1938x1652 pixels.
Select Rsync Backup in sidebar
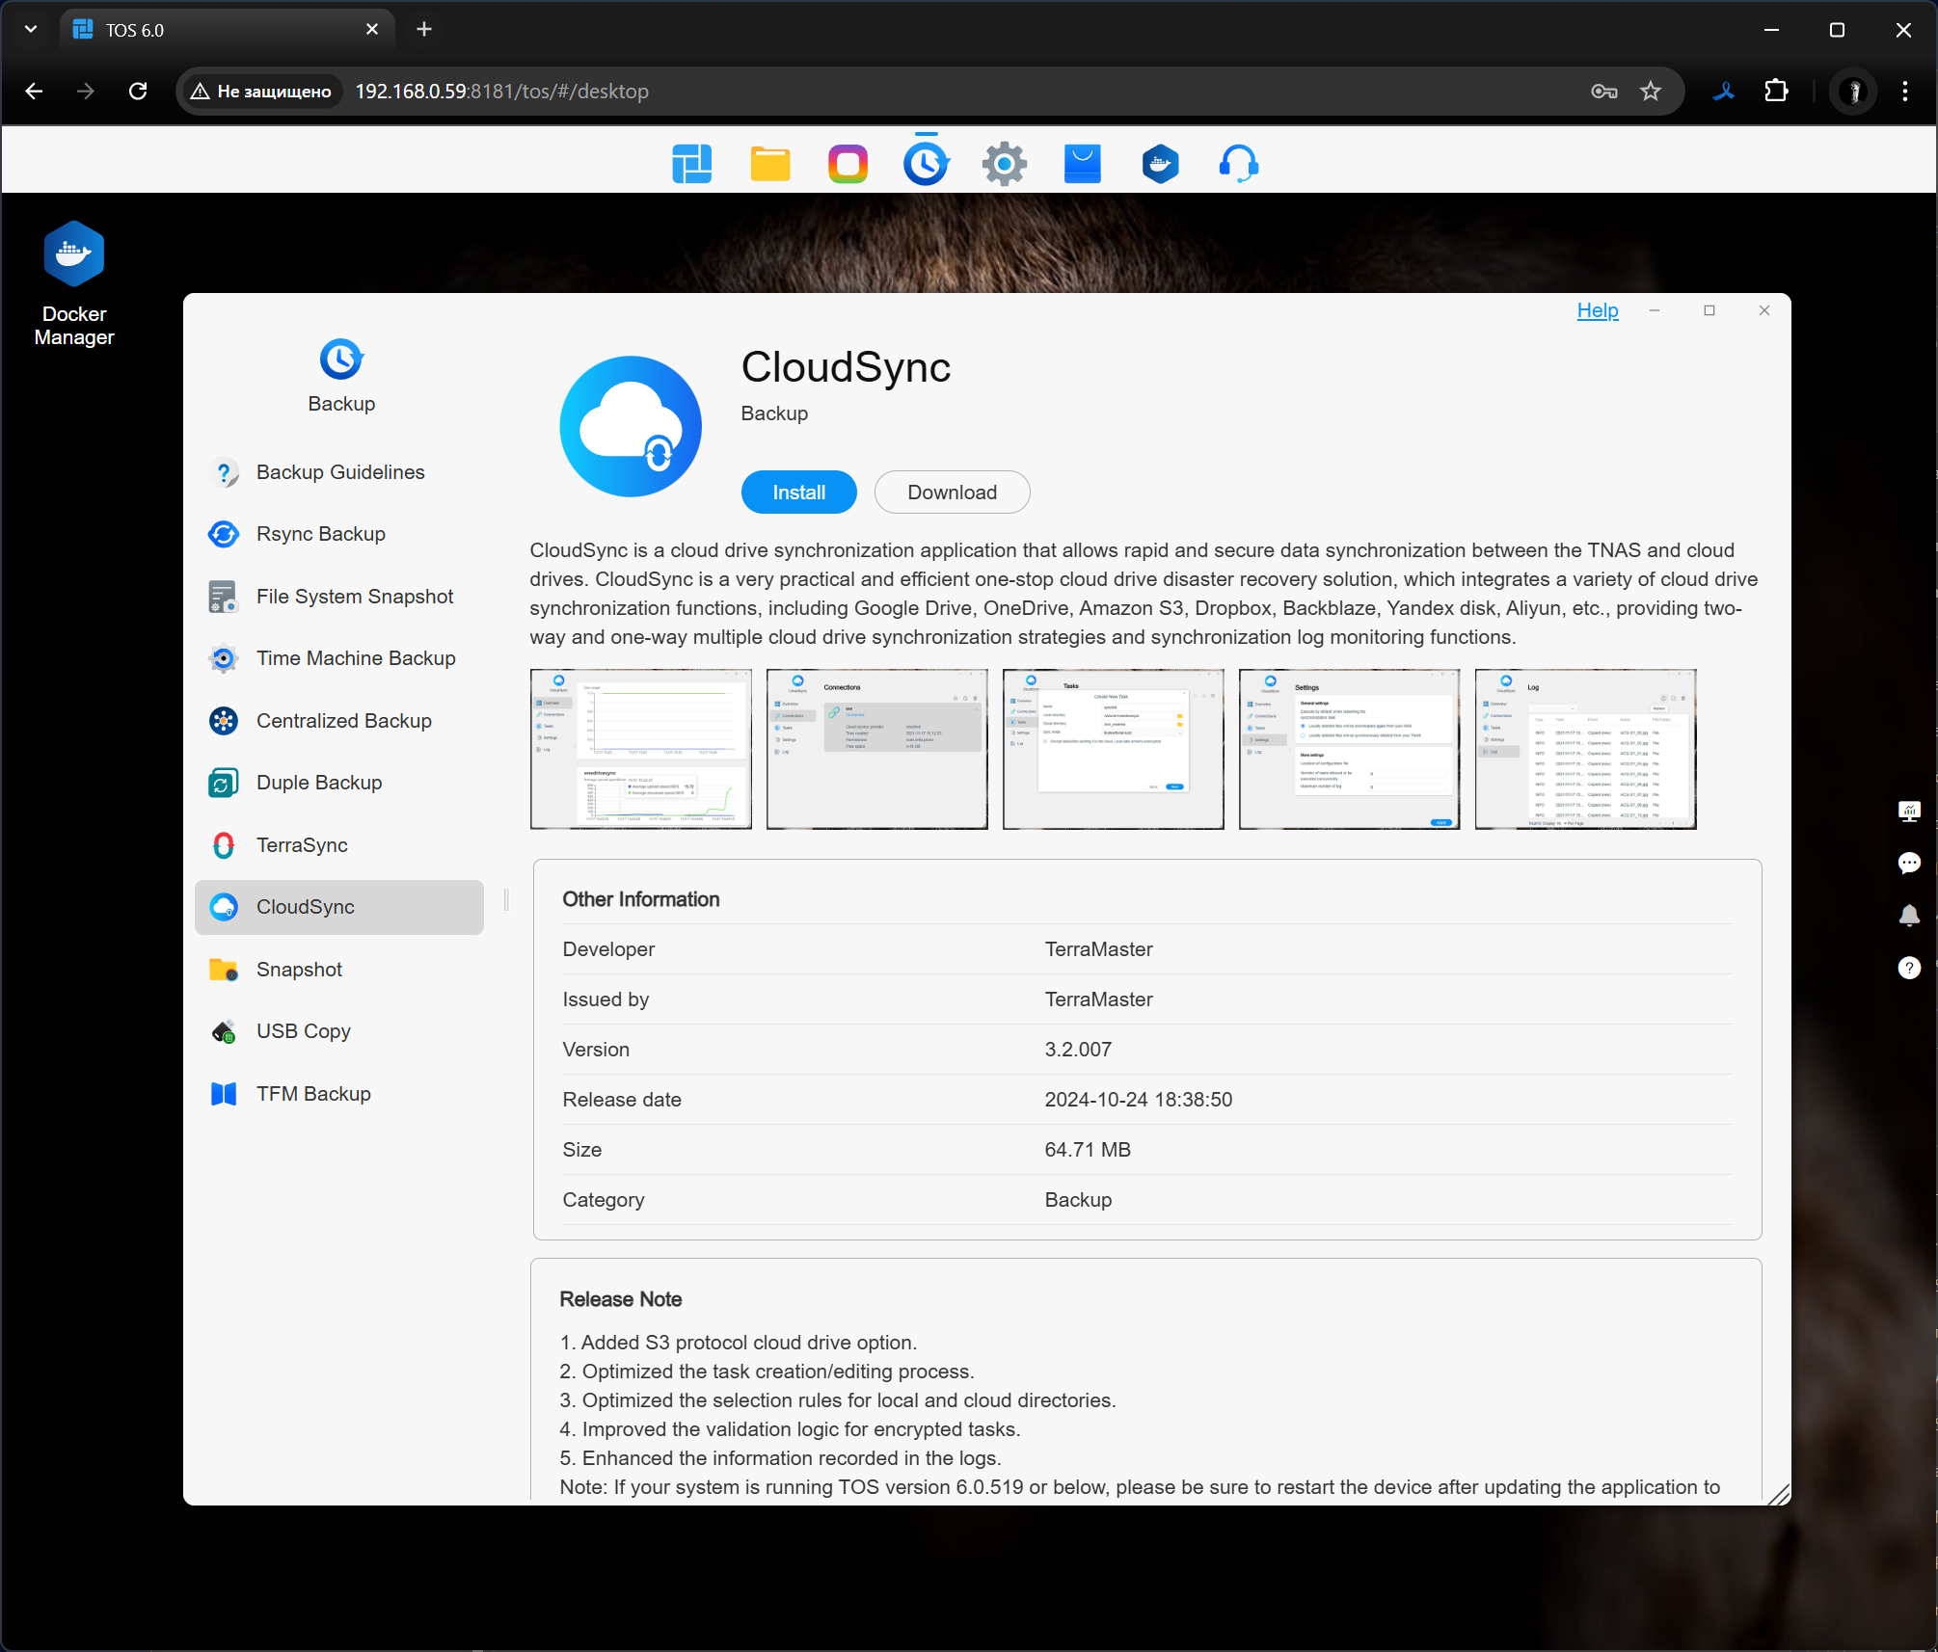[x=320, y=534]
